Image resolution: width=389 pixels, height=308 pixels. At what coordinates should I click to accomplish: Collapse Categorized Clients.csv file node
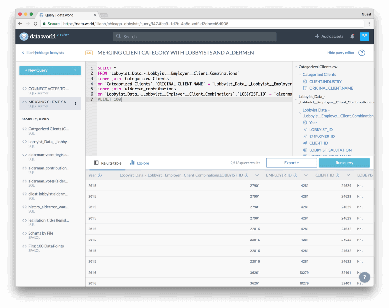pos(296,67)
